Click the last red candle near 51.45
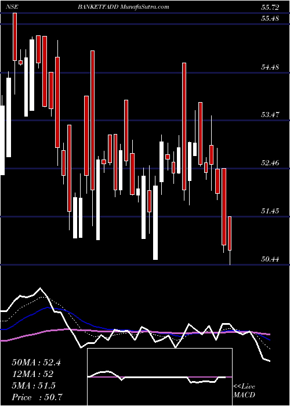290x406 pixels. point(230,234)
